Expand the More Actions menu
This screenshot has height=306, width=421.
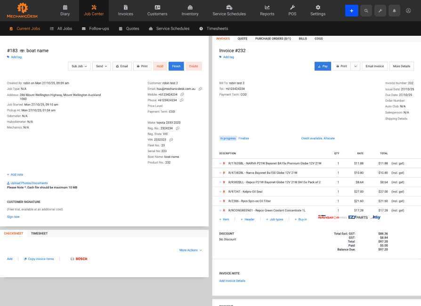point(190,250)
